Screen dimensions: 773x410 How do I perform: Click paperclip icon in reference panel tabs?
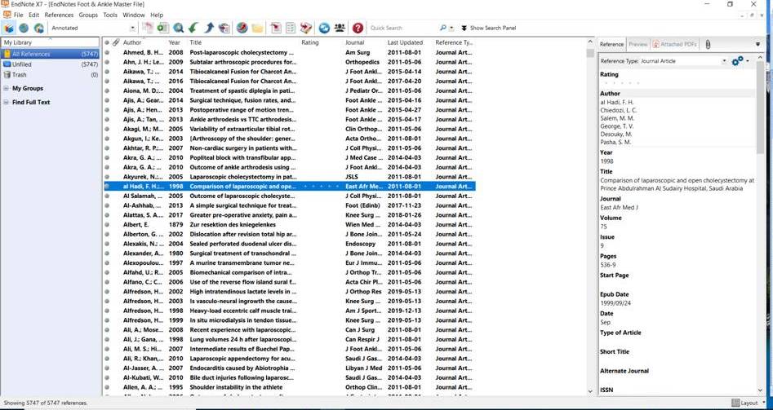click(x=708, y=44)
